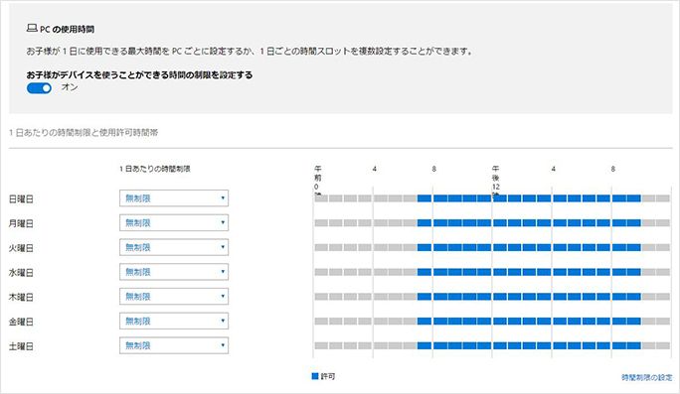Click the last gray time slot for 月曜日

click(663, 223)
